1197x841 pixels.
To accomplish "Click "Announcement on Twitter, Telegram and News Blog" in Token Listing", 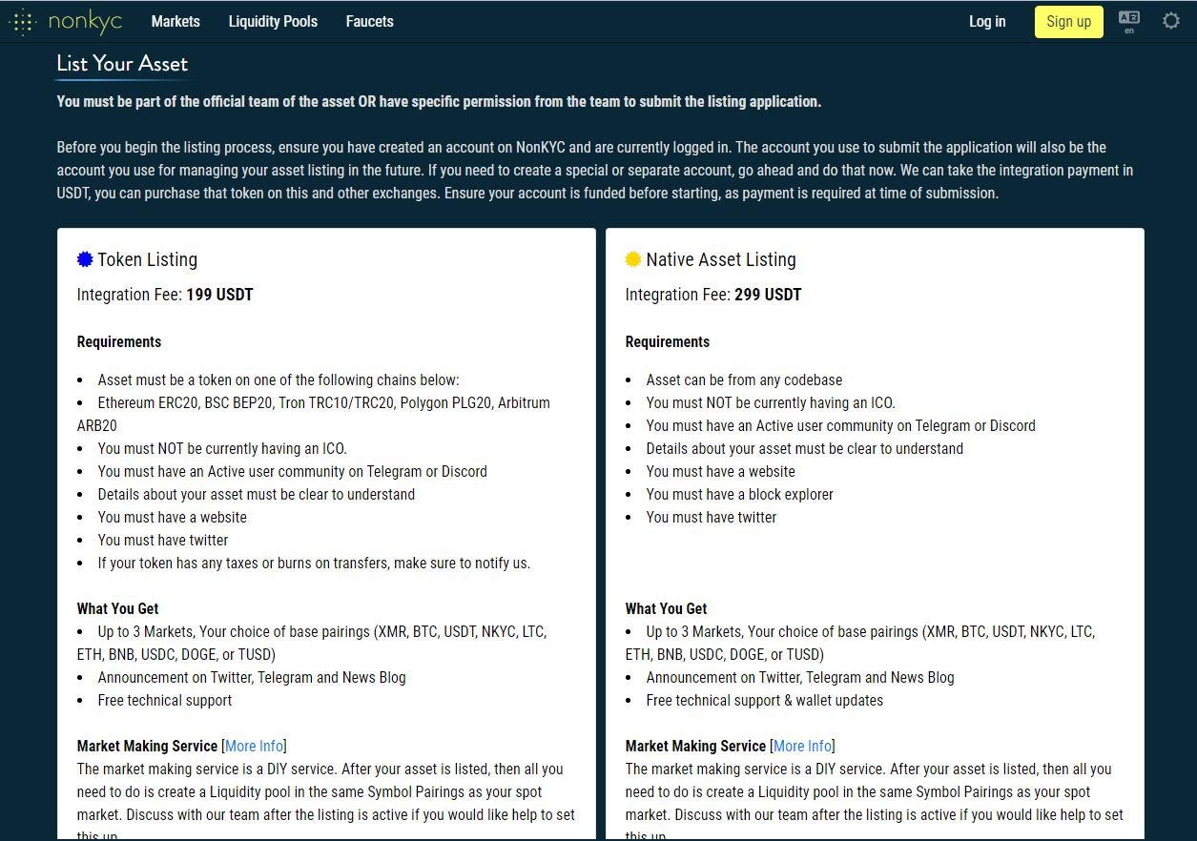I will point(252,677).
